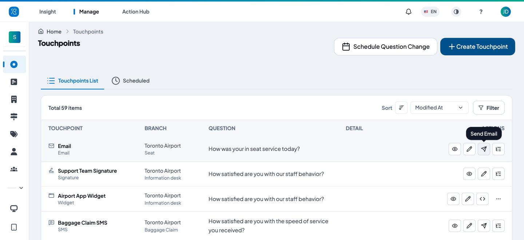The height and width of the screenshot is (240, 524).
Task: Open the tags icon in sidebar
Action: click(14, 134)
